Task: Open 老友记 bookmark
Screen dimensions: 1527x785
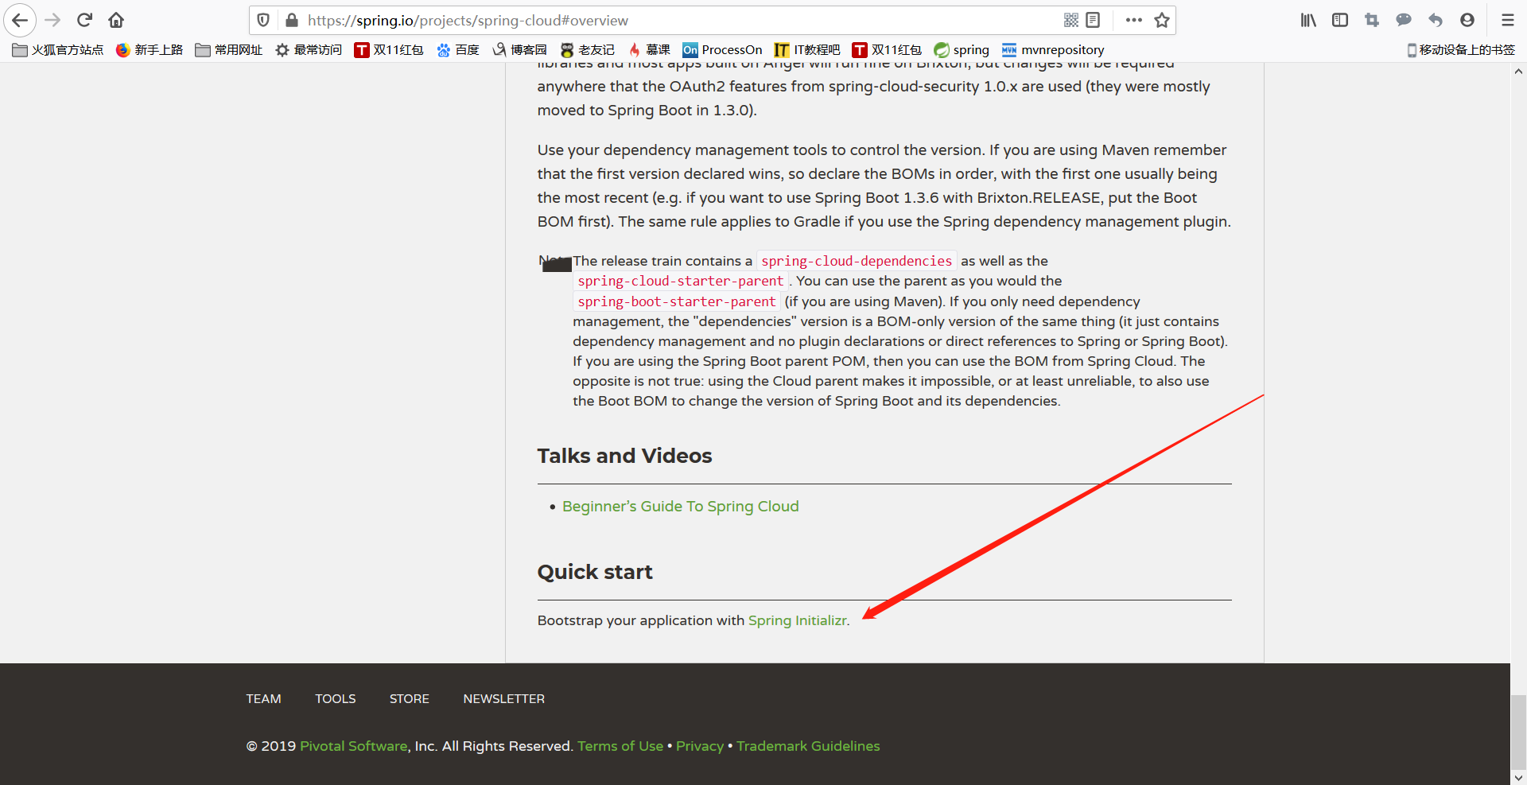Action: 588,50
